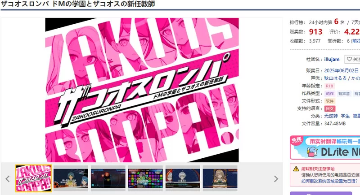
Task: Click the 24-hour ranking number 6
Action: [x=336, y=22]
